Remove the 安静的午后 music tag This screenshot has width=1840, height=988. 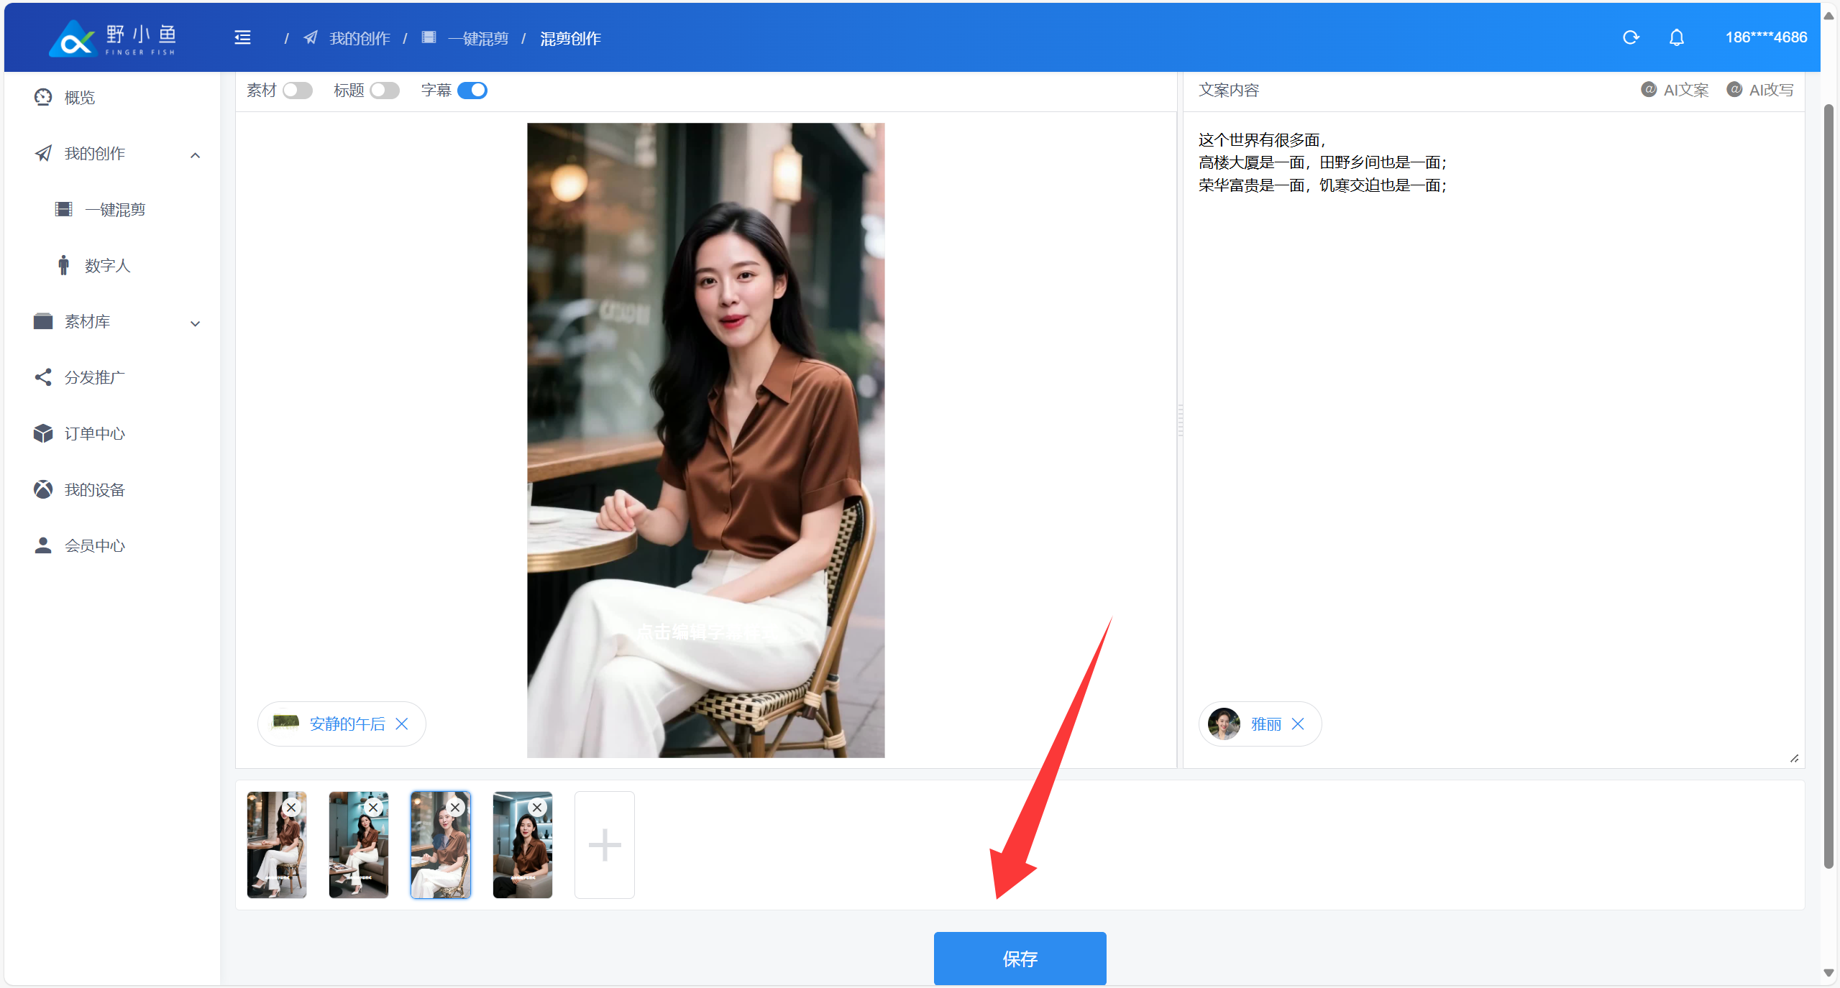(402, 724)
